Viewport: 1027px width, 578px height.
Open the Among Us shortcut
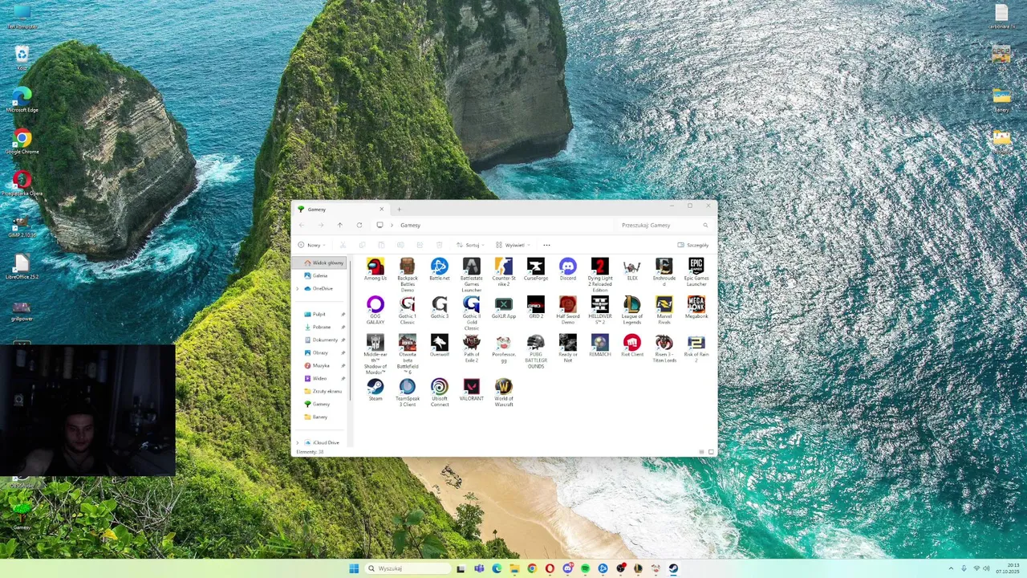pos(375,269)
